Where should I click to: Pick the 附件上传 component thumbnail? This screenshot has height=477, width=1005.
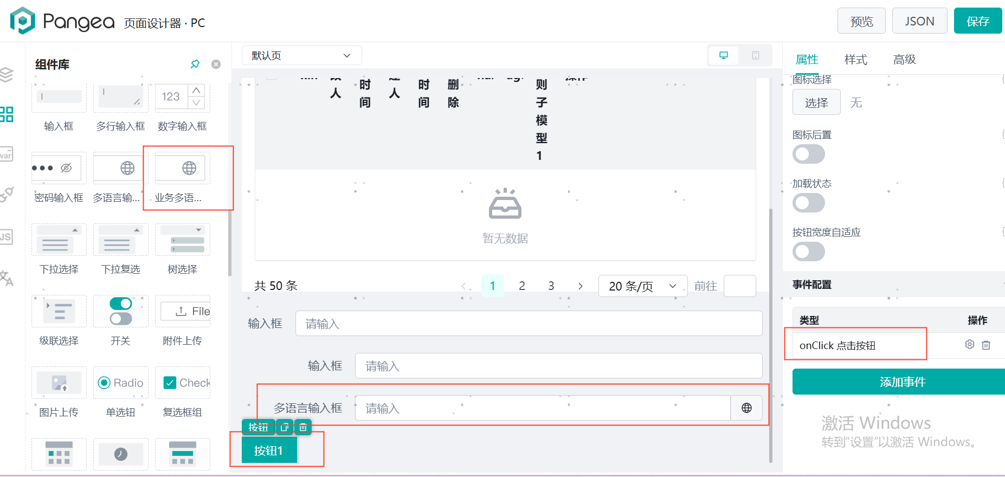point(183,311)
